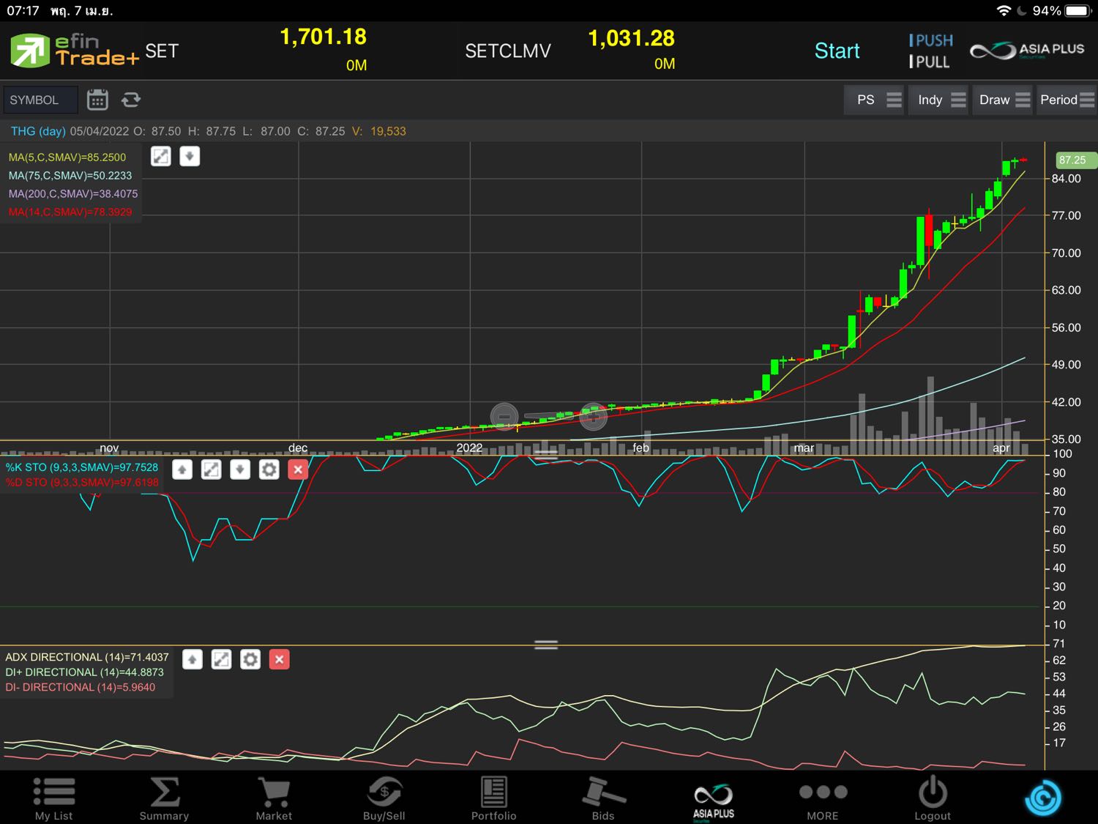1098x824 pixels.
Task: Expand the main price chart panel
Action: (x=161, y=156)
